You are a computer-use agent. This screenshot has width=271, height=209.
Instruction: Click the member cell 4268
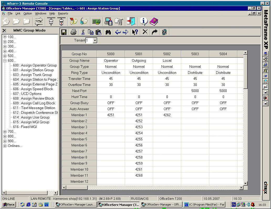(x=139, y=175)
